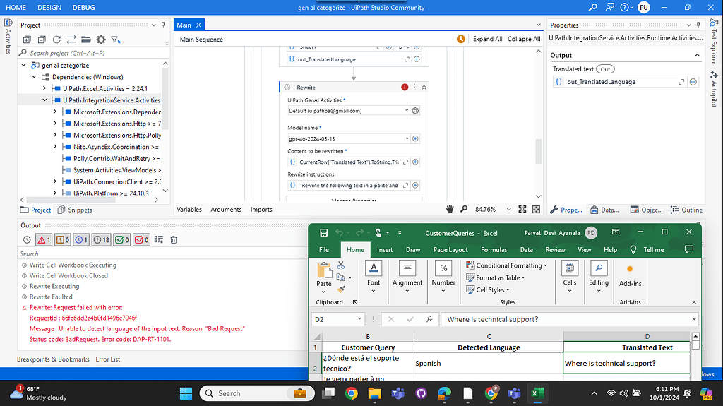Switch to Insert tab in Excel
Image resolution: width=723 pixels, height=406 pixels.
tap(385, 249)
